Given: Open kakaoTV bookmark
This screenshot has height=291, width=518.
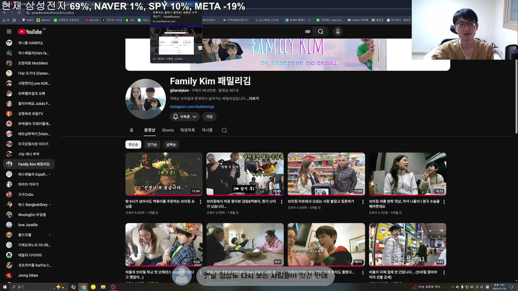Looking at the screenshot, I should click(44, 20).
